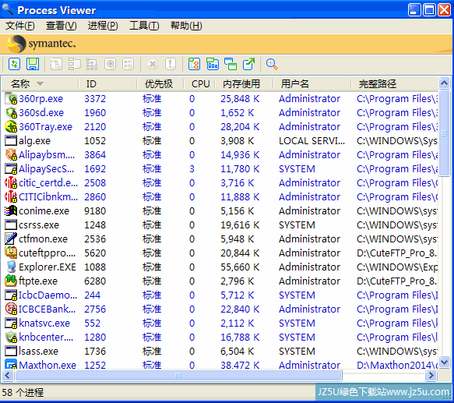Click the Save floppy disk toolbar icon

coord(33,64)
